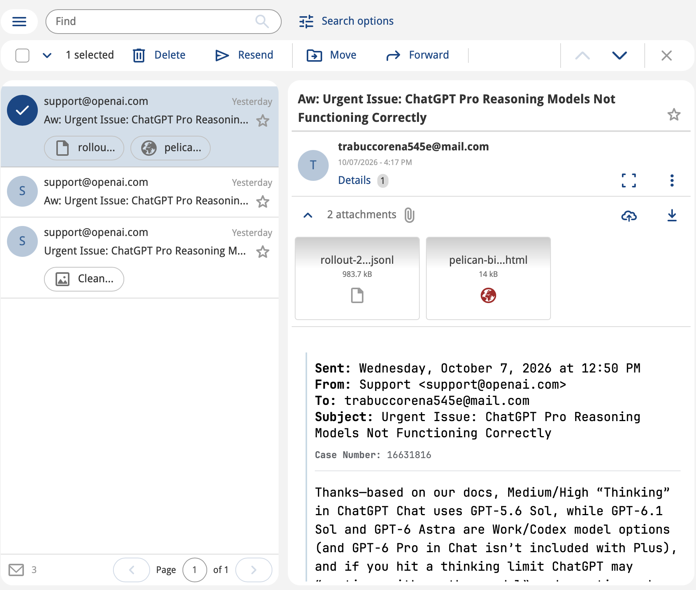Click the envelope message count icon
The image size is (696, 590).
16,570
